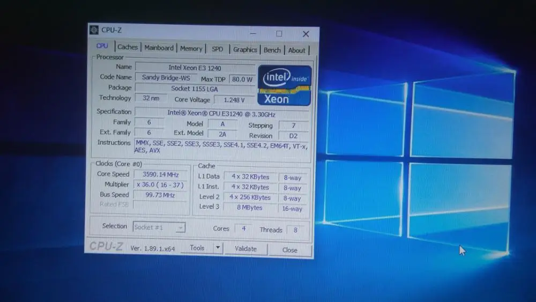Click the CPU-Z app icon in title bar
The height and width of the screenshot is (302, 536).
pos(94,30)
